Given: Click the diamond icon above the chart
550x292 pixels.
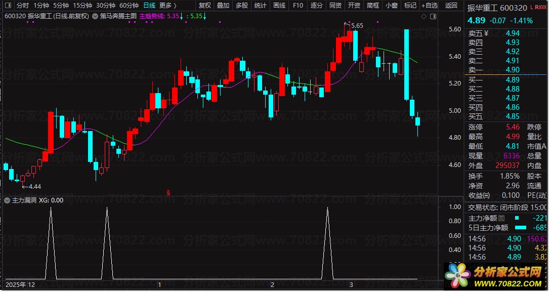Looking at the screenshot, I should coord(424,17).
